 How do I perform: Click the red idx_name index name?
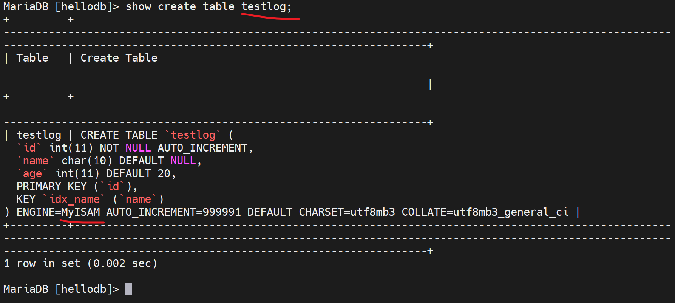(74, 199)
